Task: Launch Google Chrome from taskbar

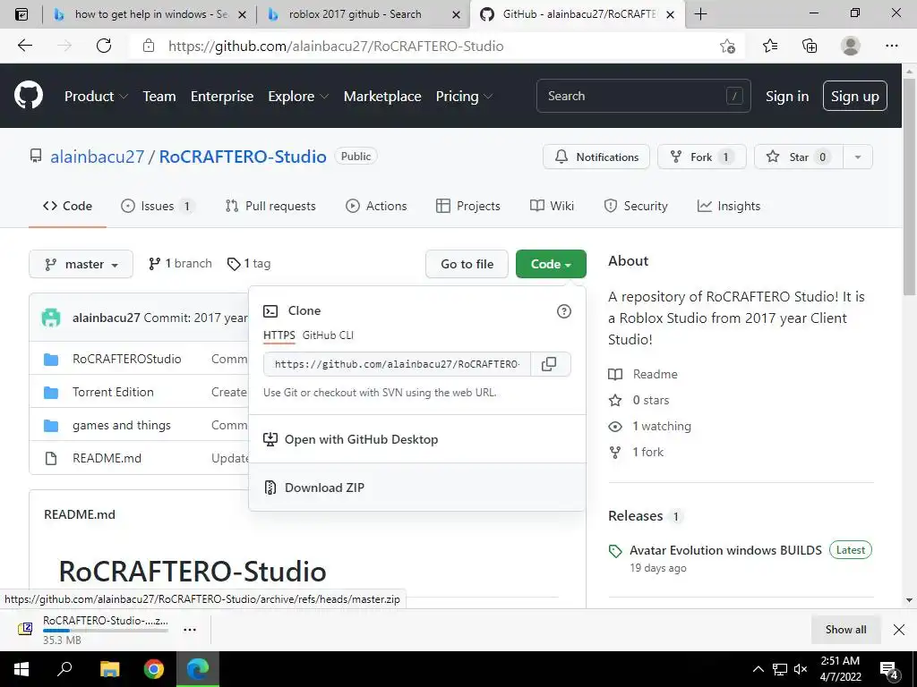Action: click(x=154, y=669)
